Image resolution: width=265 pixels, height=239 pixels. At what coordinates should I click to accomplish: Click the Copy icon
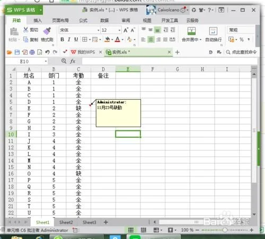tap(26, 40)
